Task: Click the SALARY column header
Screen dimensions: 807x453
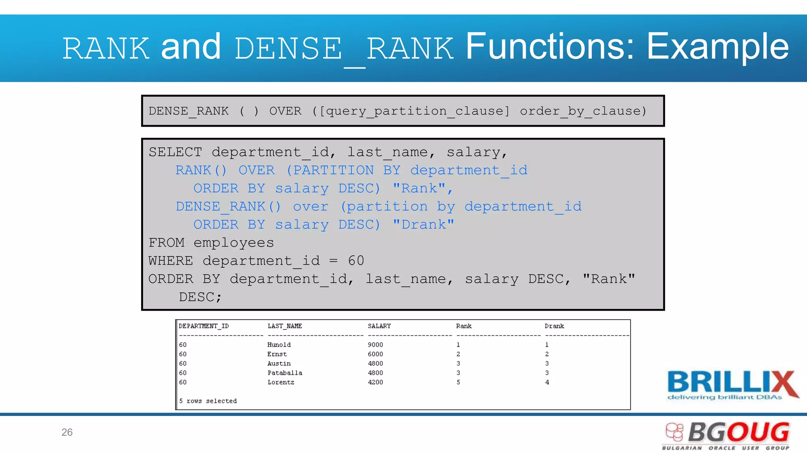Action: click(x=379, y=326)
